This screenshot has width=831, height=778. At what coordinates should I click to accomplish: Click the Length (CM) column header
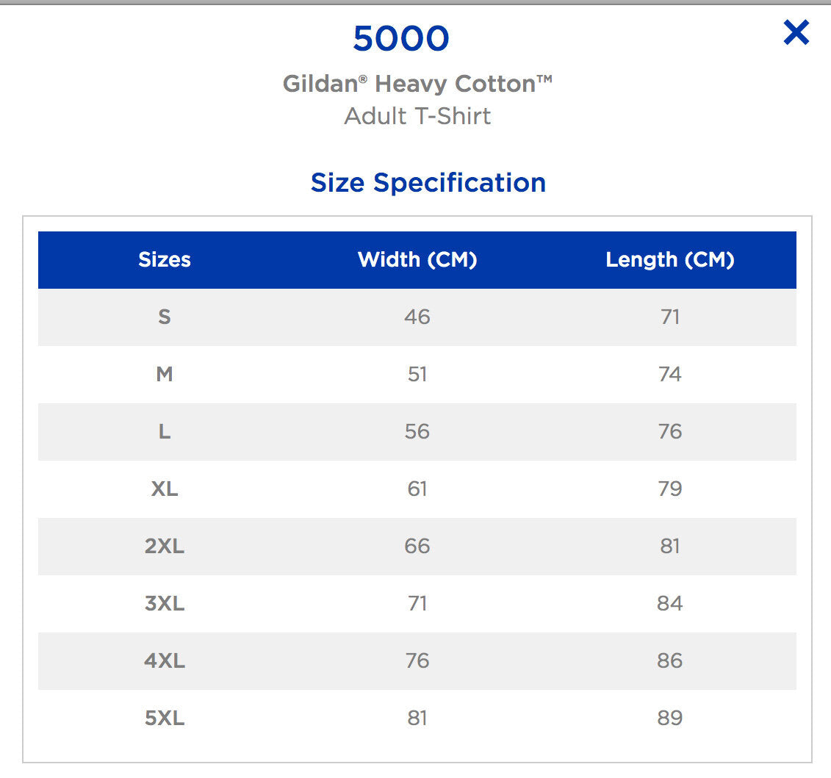pos(670,259)
